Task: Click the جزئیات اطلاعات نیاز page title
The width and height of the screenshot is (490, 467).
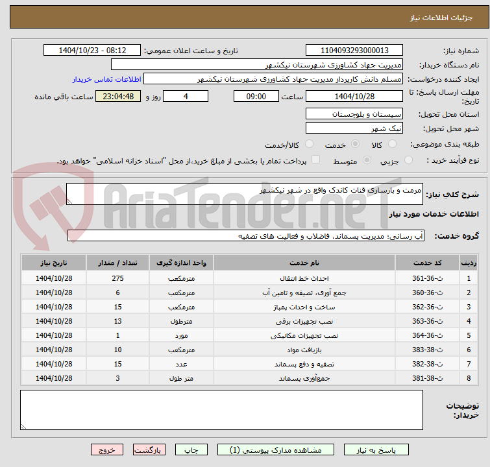Action: [441, 18]
